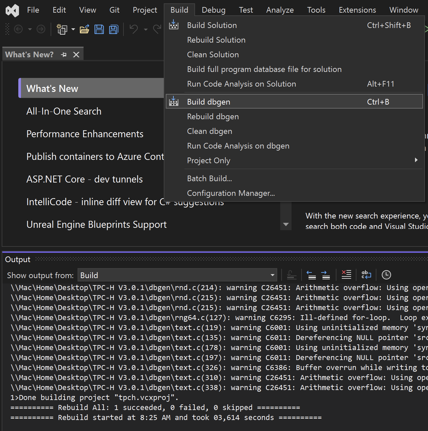428x431 pixels.
Task: Click the New Project toolbar icon
Action: 62,29
